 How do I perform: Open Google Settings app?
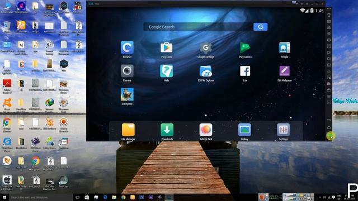206,47
